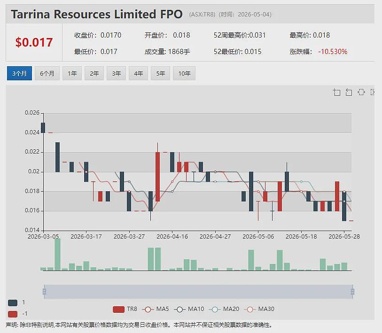Click the 最高价 0.018 value

point(321,35)
